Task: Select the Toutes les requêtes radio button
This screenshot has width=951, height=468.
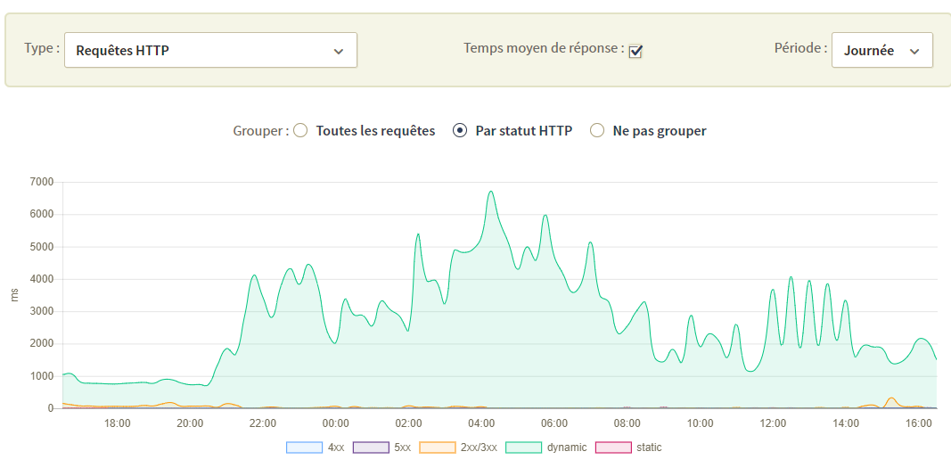Action: point(300,130)
